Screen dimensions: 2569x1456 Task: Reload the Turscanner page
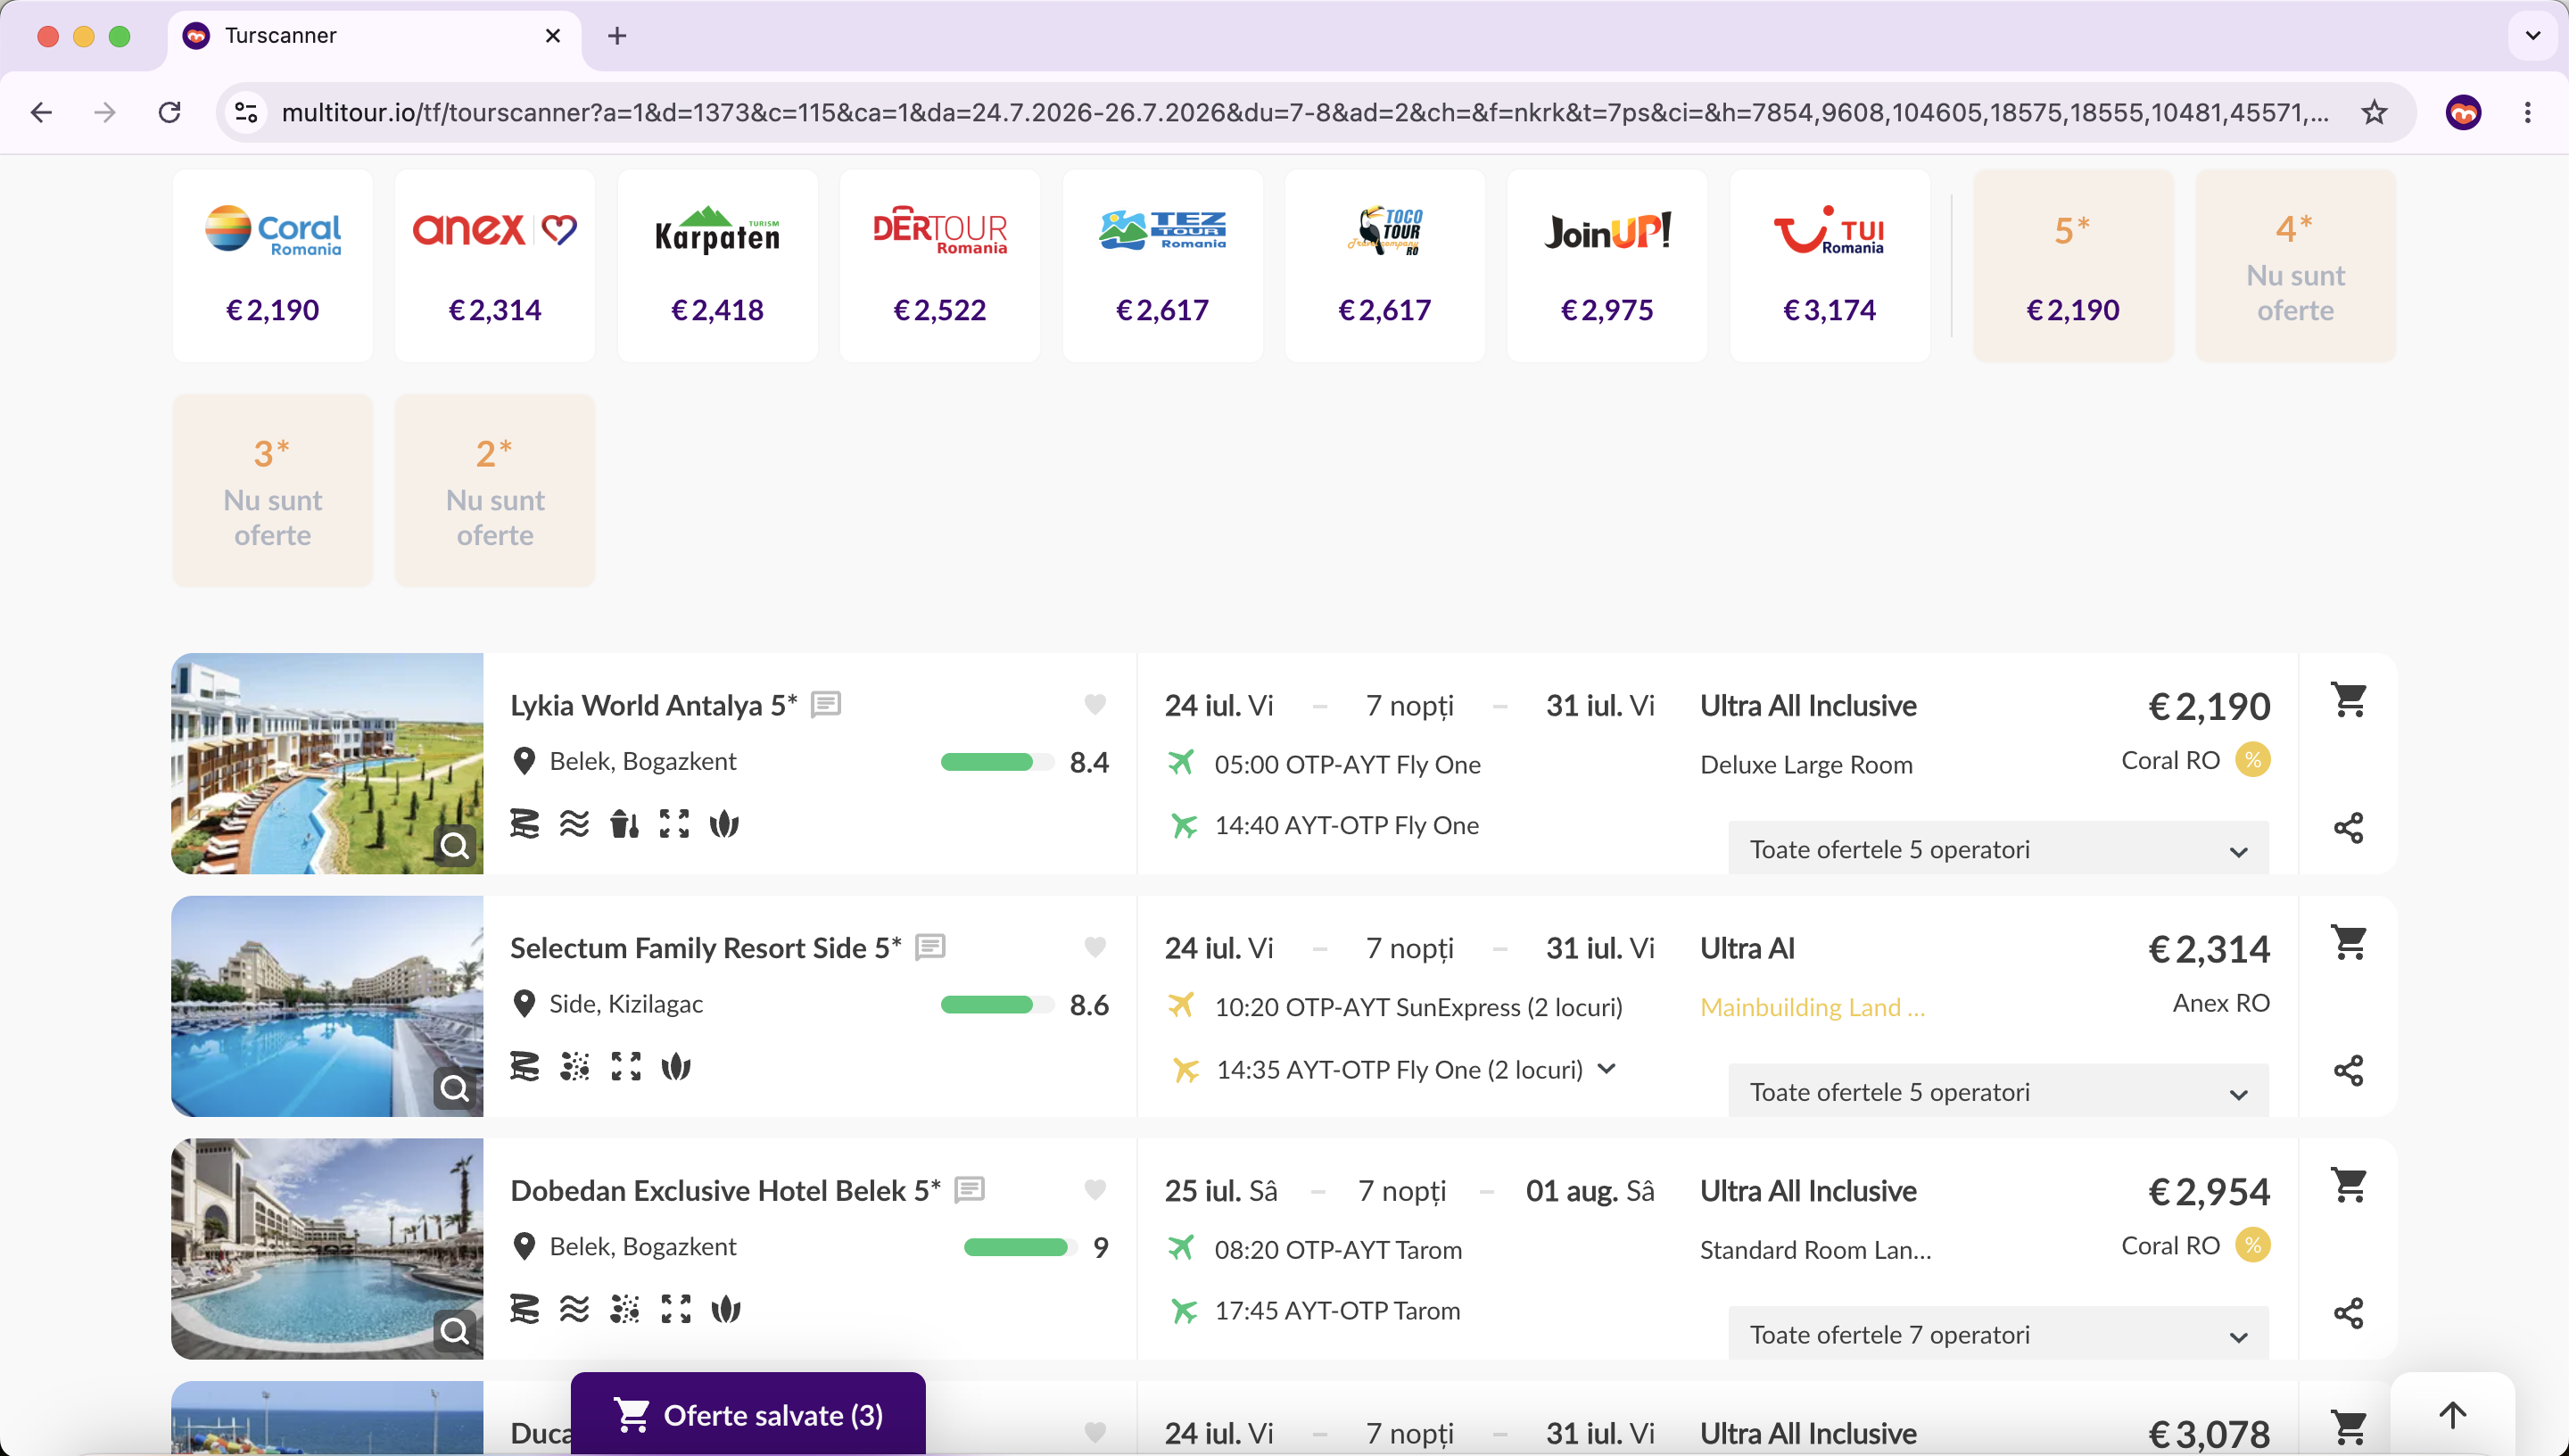tap(170, 112)
